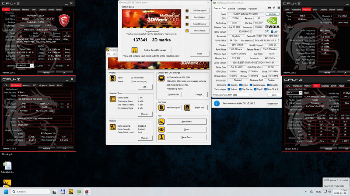
Task: Click the Selected Tests checklist icon
Action: pos(112,99)
